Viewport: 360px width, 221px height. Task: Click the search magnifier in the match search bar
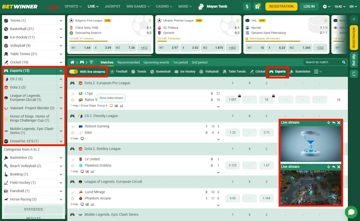(x=345, y=62)
